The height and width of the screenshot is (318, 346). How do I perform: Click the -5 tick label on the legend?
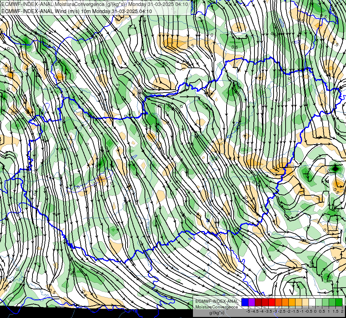pos(248,311)
